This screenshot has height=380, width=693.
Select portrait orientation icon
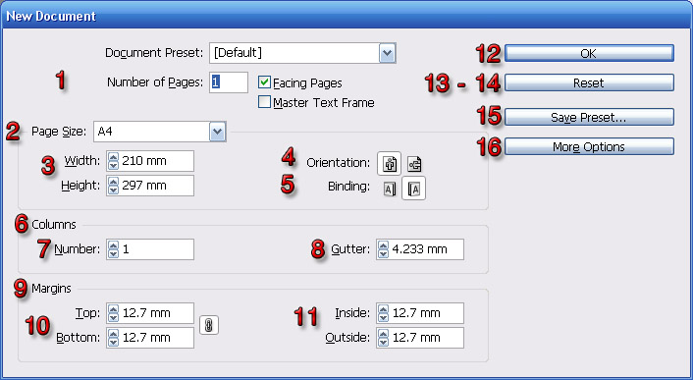[390, 163]
